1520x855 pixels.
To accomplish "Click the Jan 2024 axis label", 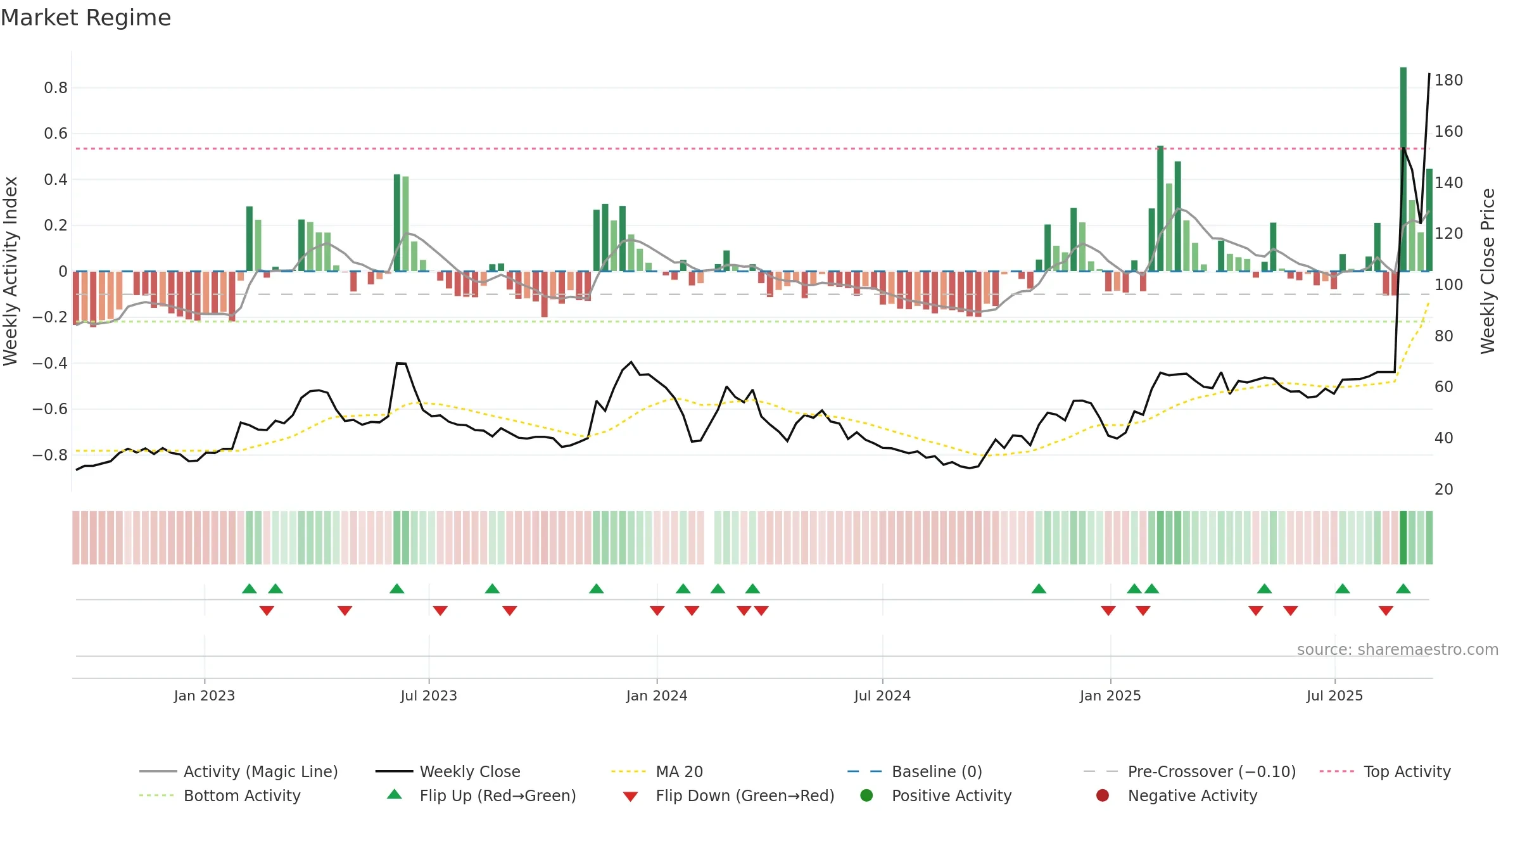I will click(657, 695).
